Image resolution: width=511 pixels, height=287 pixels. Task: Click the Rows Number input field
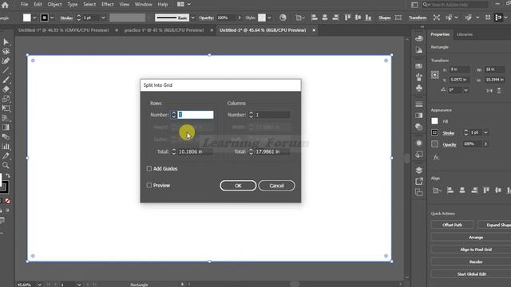coord(196,115)
